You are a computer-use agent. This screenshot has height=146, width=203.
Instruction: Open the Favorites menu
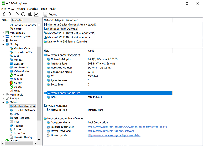point(33,9)
